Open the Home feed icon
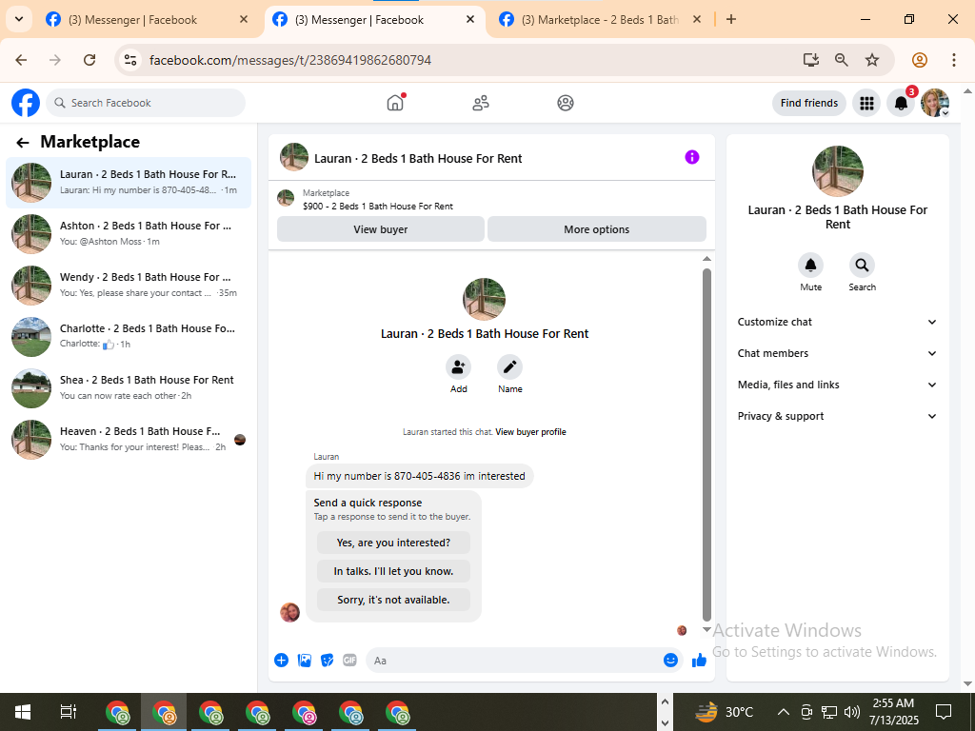Viewport: 975px width, 731px height. [x=395, y=103]
